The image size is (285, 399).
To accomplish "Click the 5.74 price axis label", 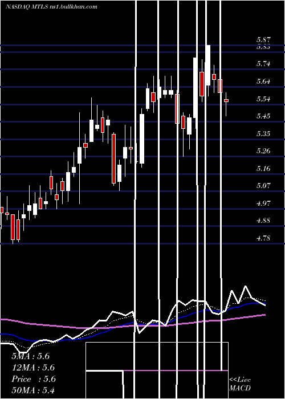I will (263, 64).
